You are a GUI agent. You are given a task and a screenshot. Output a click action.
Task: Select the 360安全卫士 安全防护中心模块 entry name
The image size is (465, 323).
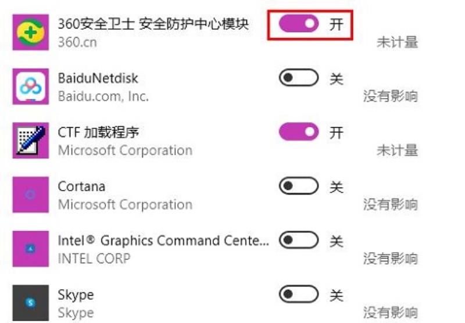coord(153,24)
